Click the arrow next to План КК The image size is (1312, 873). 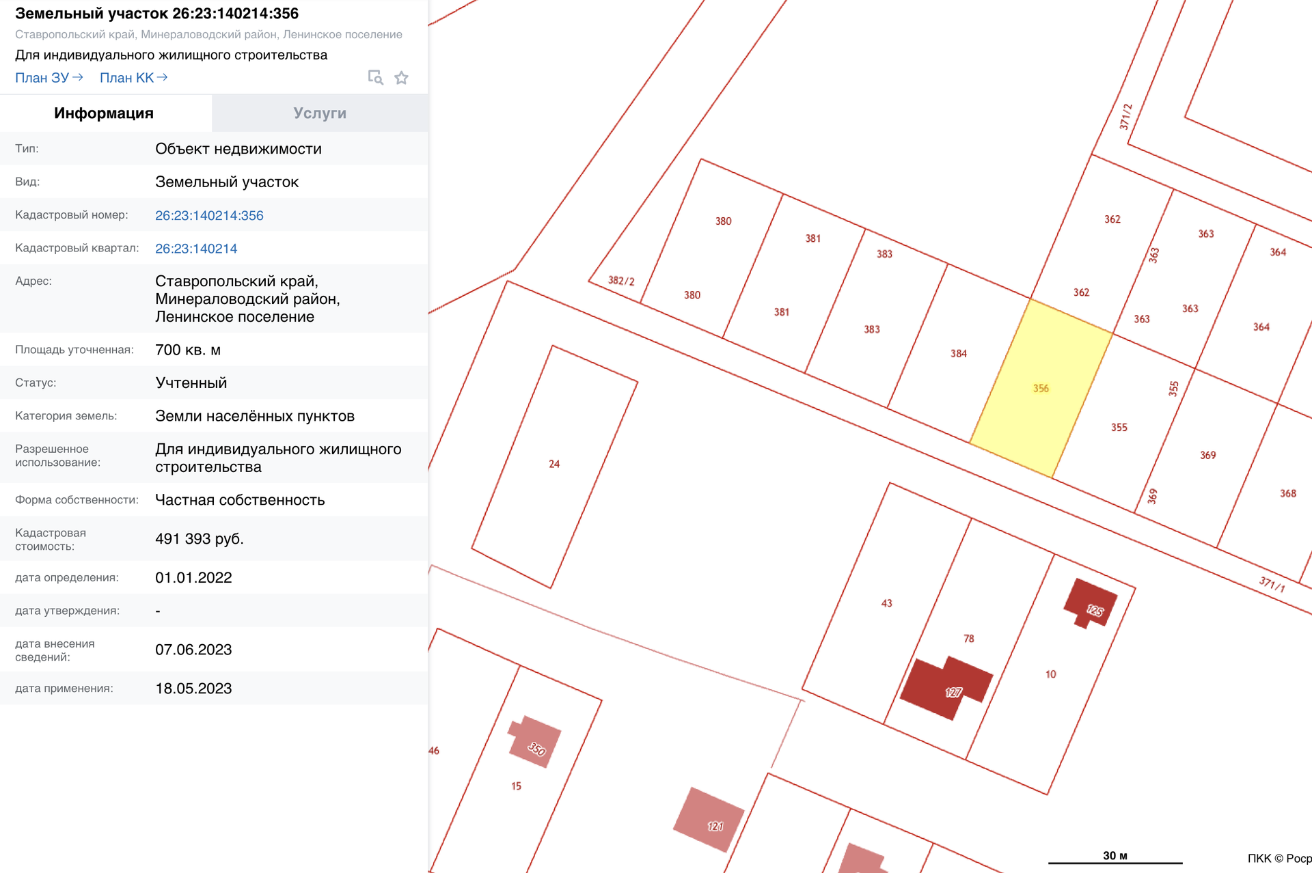(x=162, y=77)
